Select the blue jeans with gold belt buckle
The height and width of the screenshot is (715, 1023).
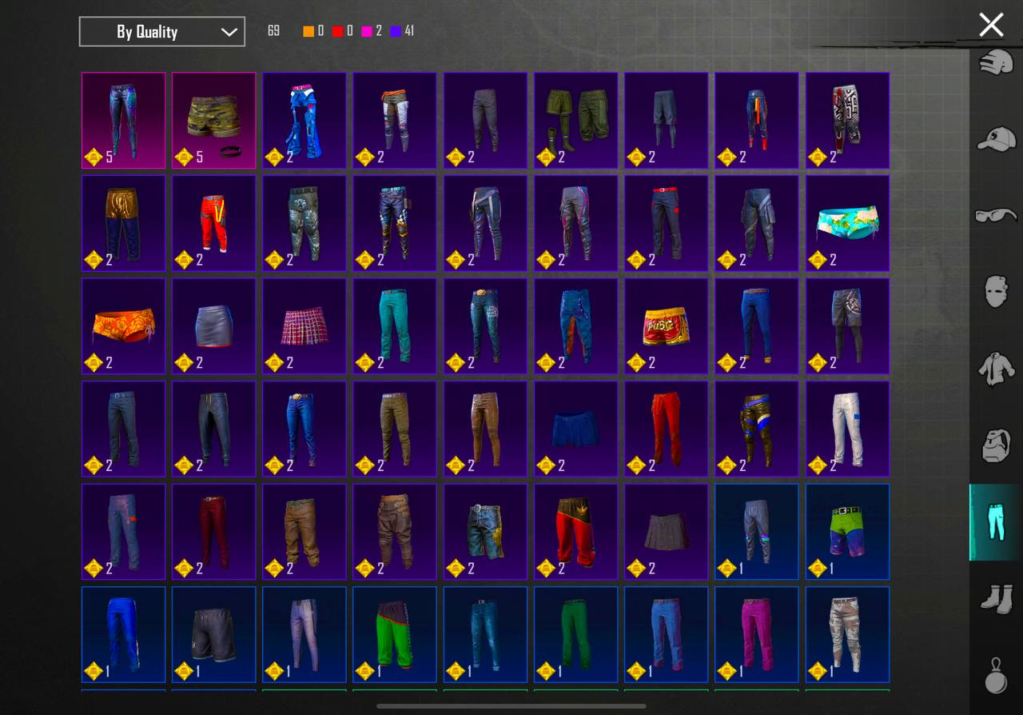coord(305,429)
